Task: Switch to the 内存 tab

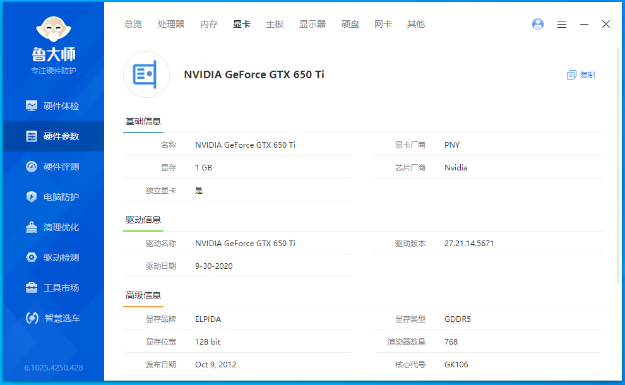Action: click(209, 25)
